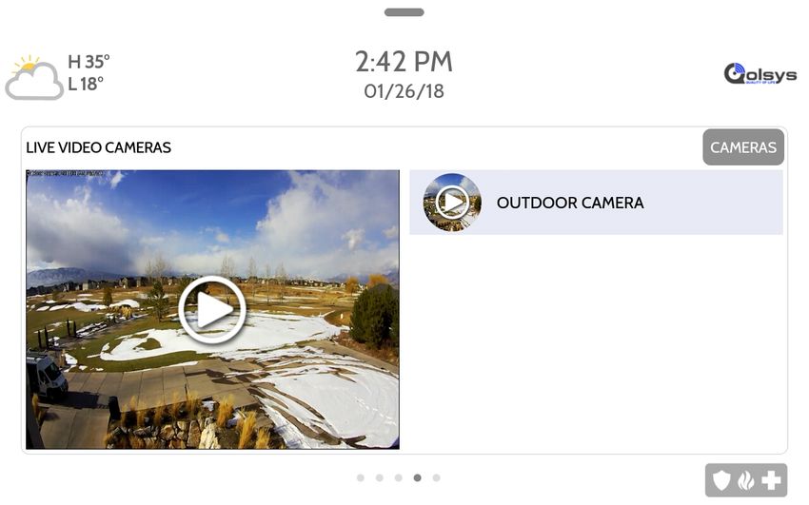Select the active fourth page dot
The width and height of the screenshot is (809, 505).
pyautogui.click(x=418, y=477)
